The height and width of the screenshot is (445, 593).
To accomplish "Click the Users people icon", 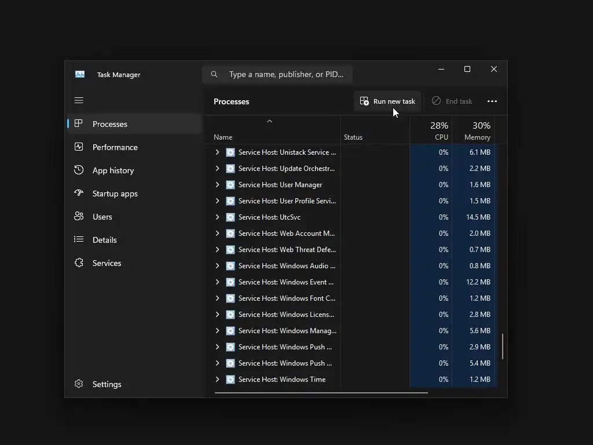I will (79, 216).
